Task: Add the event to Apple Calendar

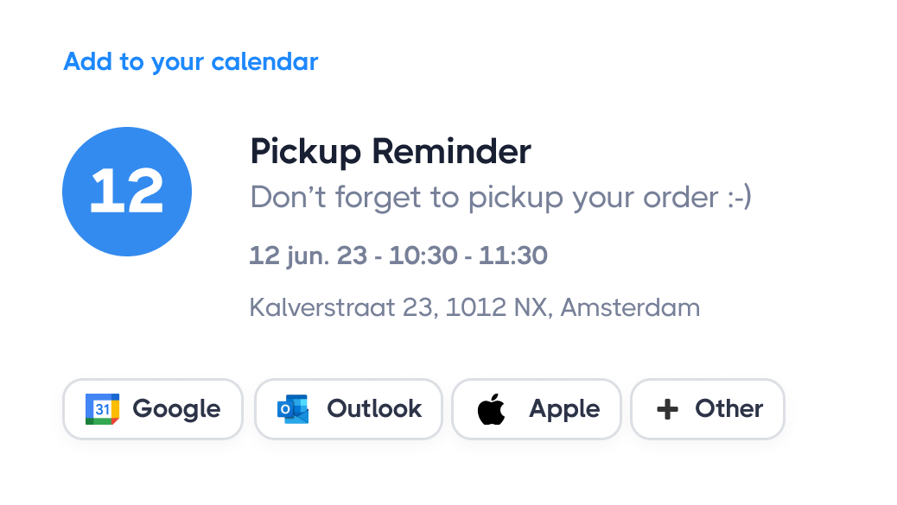Action: click(536, 408)
